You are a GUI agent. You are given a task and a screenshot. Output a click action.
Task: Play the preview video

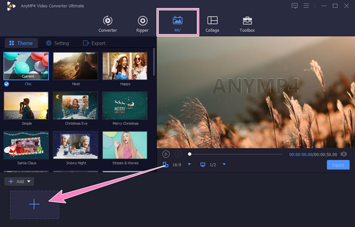coord(166,154)
